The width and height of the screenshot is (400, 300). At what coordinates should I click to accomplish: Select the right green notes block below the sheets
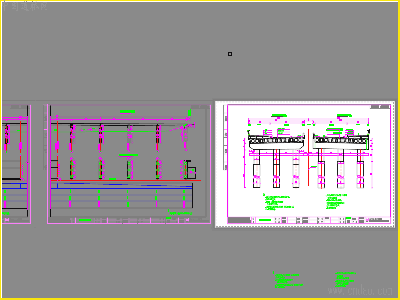(346, 280)
